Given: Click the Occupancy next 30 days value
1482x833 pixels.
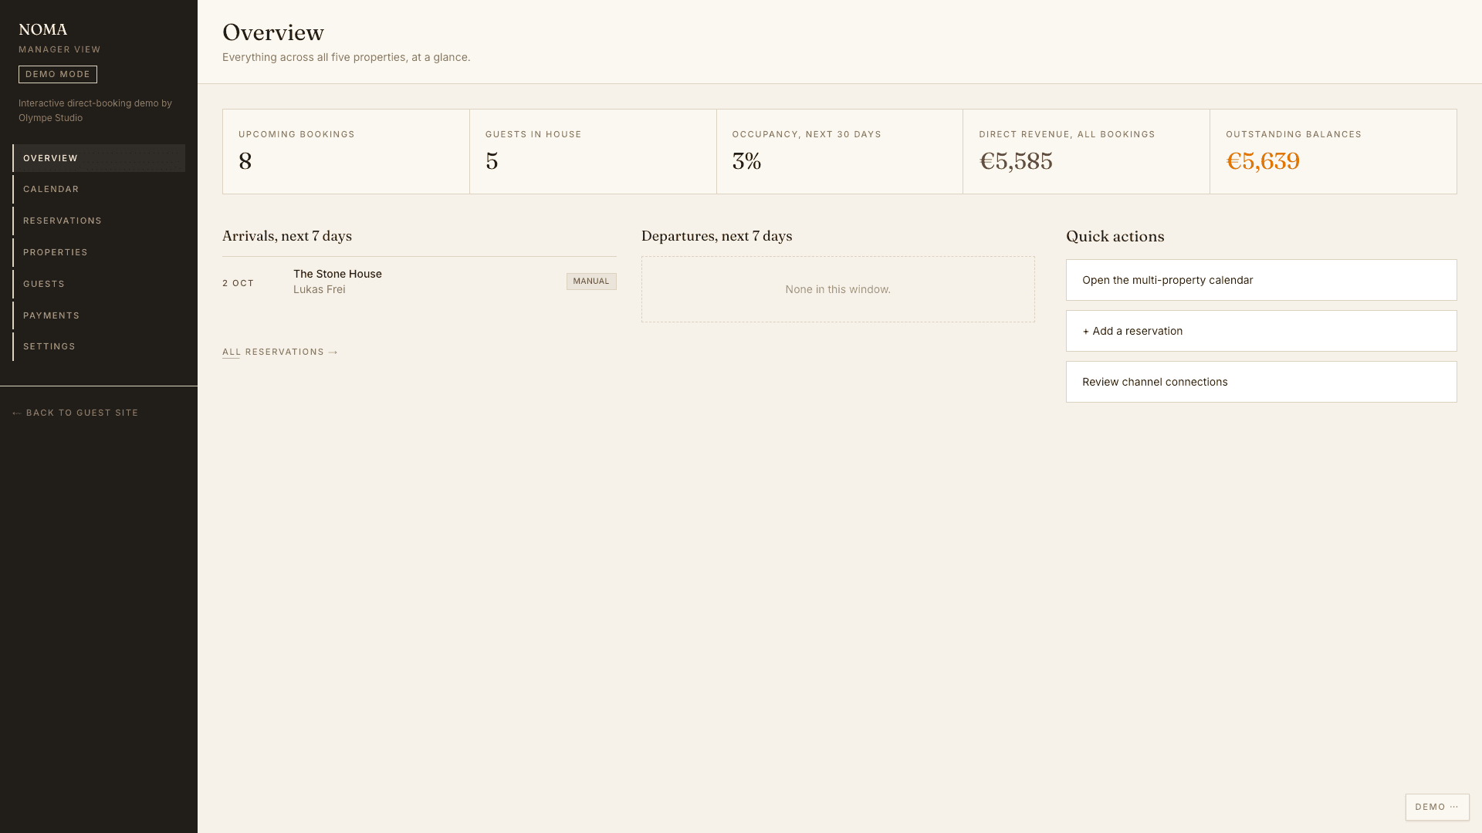Looking at the screenshot, I should point(747,161).
